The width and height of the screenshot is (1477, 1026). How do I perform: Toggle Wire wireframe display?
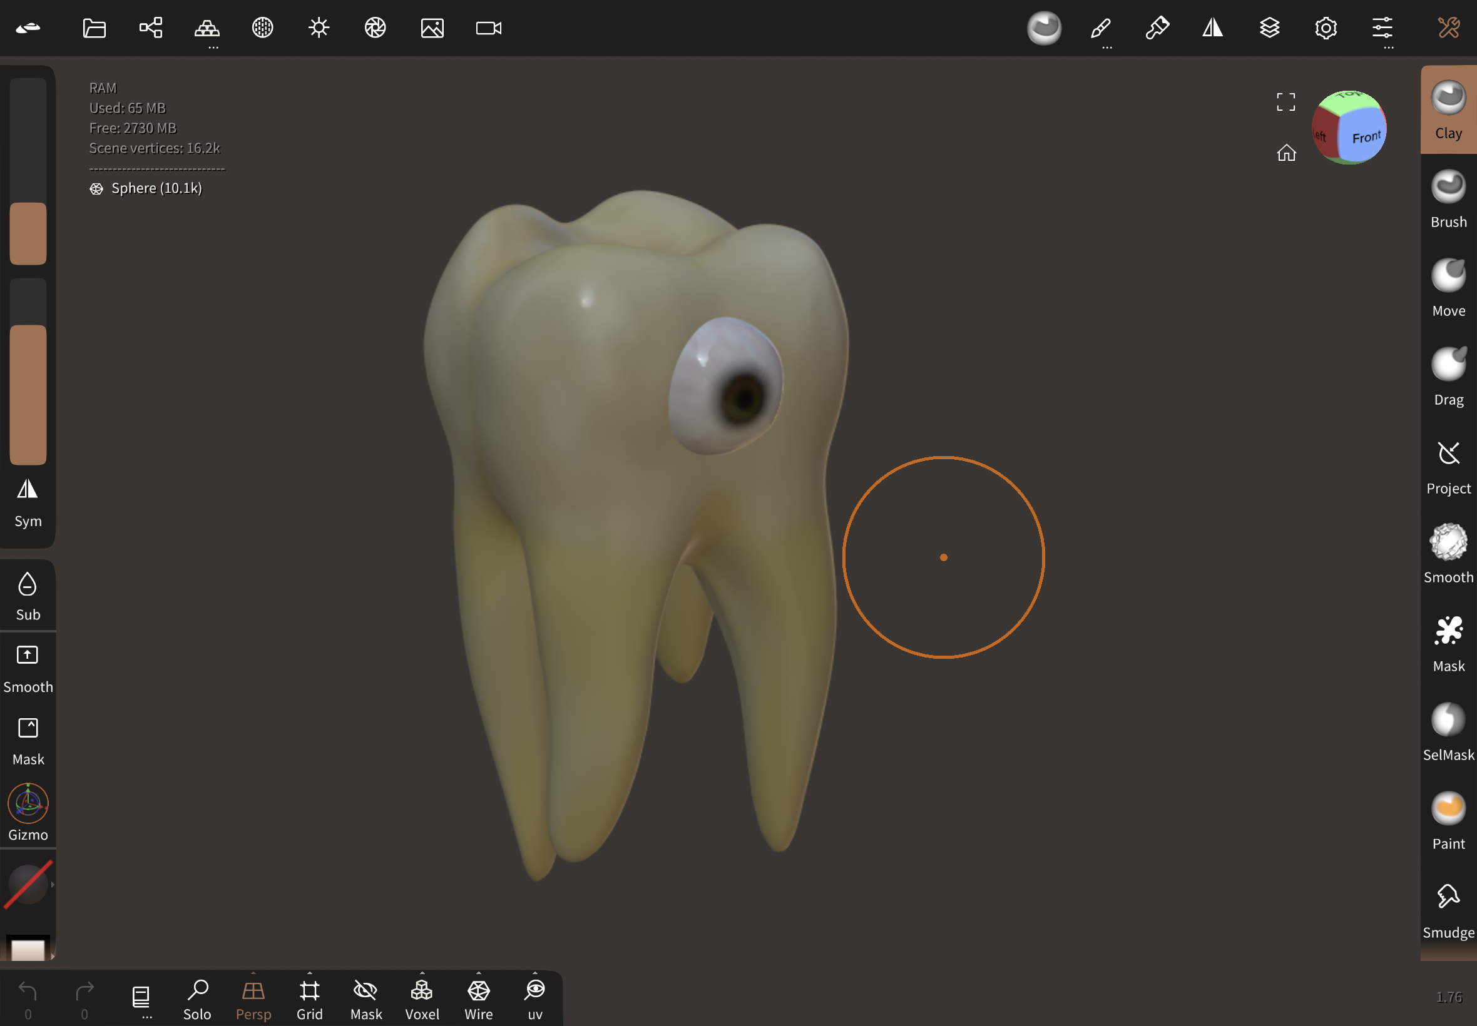click(x=478, y=998)
